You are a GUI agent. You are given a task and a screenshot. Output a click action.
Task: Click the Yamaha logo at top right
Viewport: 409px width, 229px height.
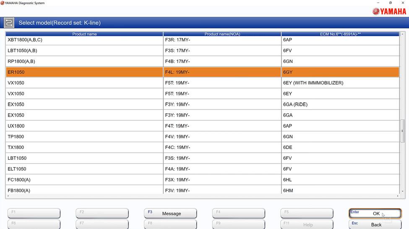click(x=389, y=11)
